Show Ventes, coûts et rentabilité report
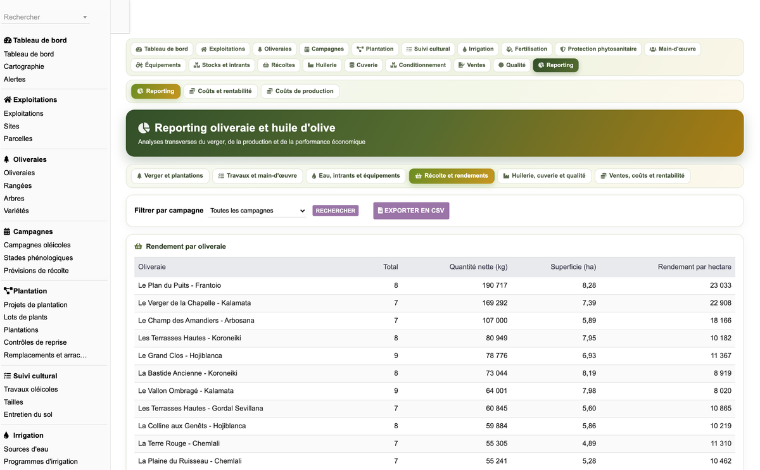760x470 pixels. tap(642, 175)
